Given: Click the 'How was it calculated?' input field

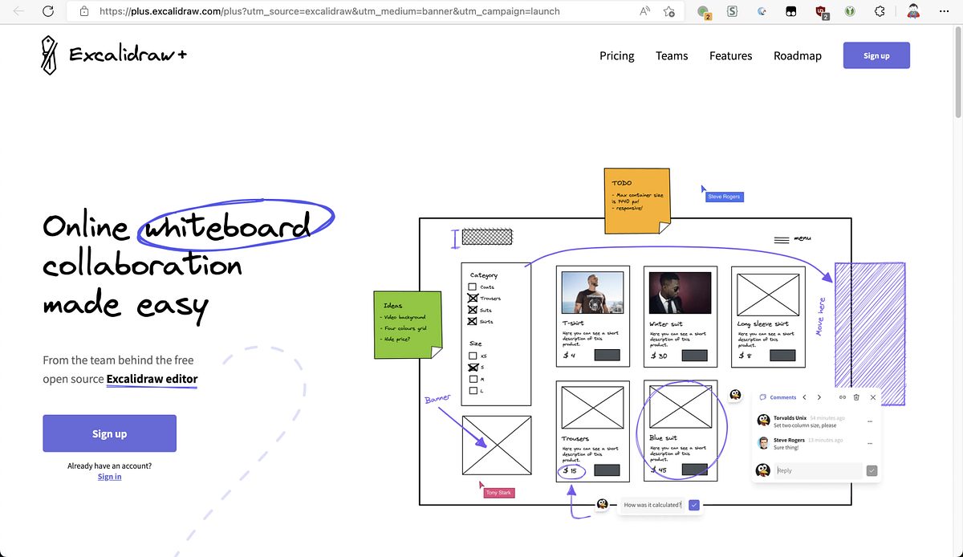Looking at the screenshot, I should pos(652,505).
